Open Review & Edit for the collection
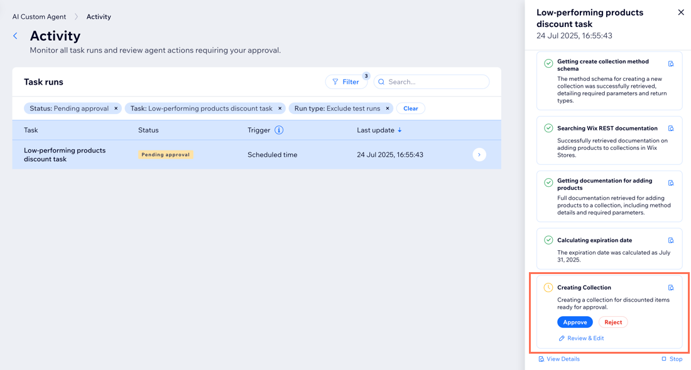This screenshot has width=691, height=370. click(582, 339)
